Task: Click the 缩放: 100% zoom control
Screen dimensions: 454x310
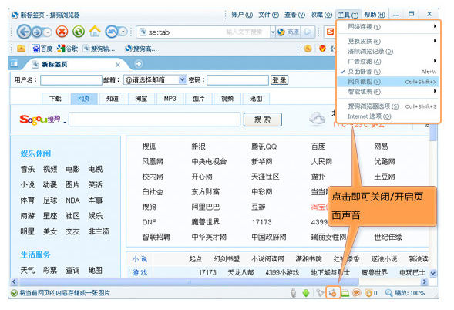Action: click(x=405, y=293)
